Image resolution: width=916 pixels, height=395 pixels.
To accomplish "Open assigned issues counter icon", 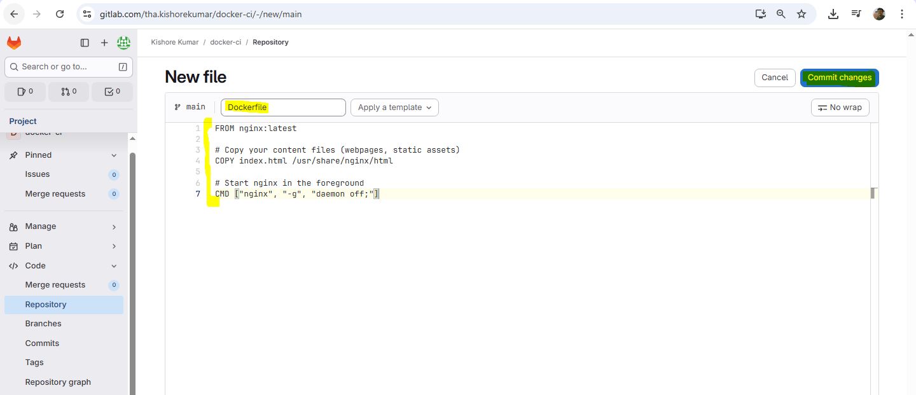I will click(x=26, y=92).
